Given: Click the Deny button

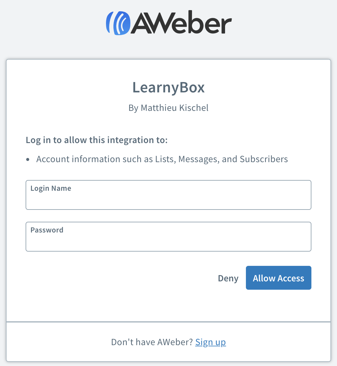Looking at the screenshot, I should [x=228, y=278].
